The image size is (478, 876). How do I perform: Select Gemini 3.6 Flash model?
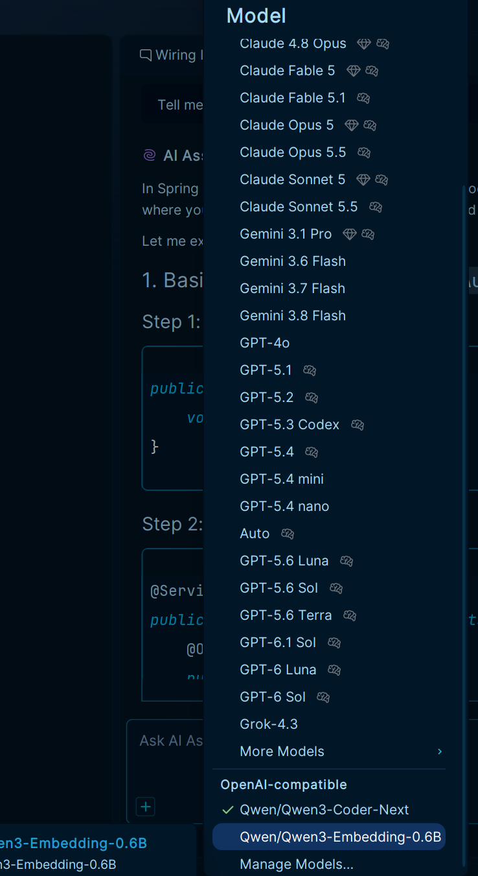[329, 261]
